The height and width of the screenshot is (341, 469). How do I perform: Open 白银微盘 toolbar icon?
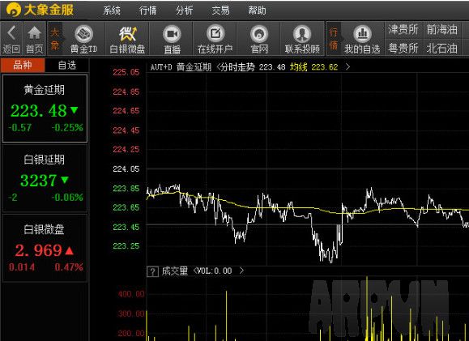click(127, 34)
